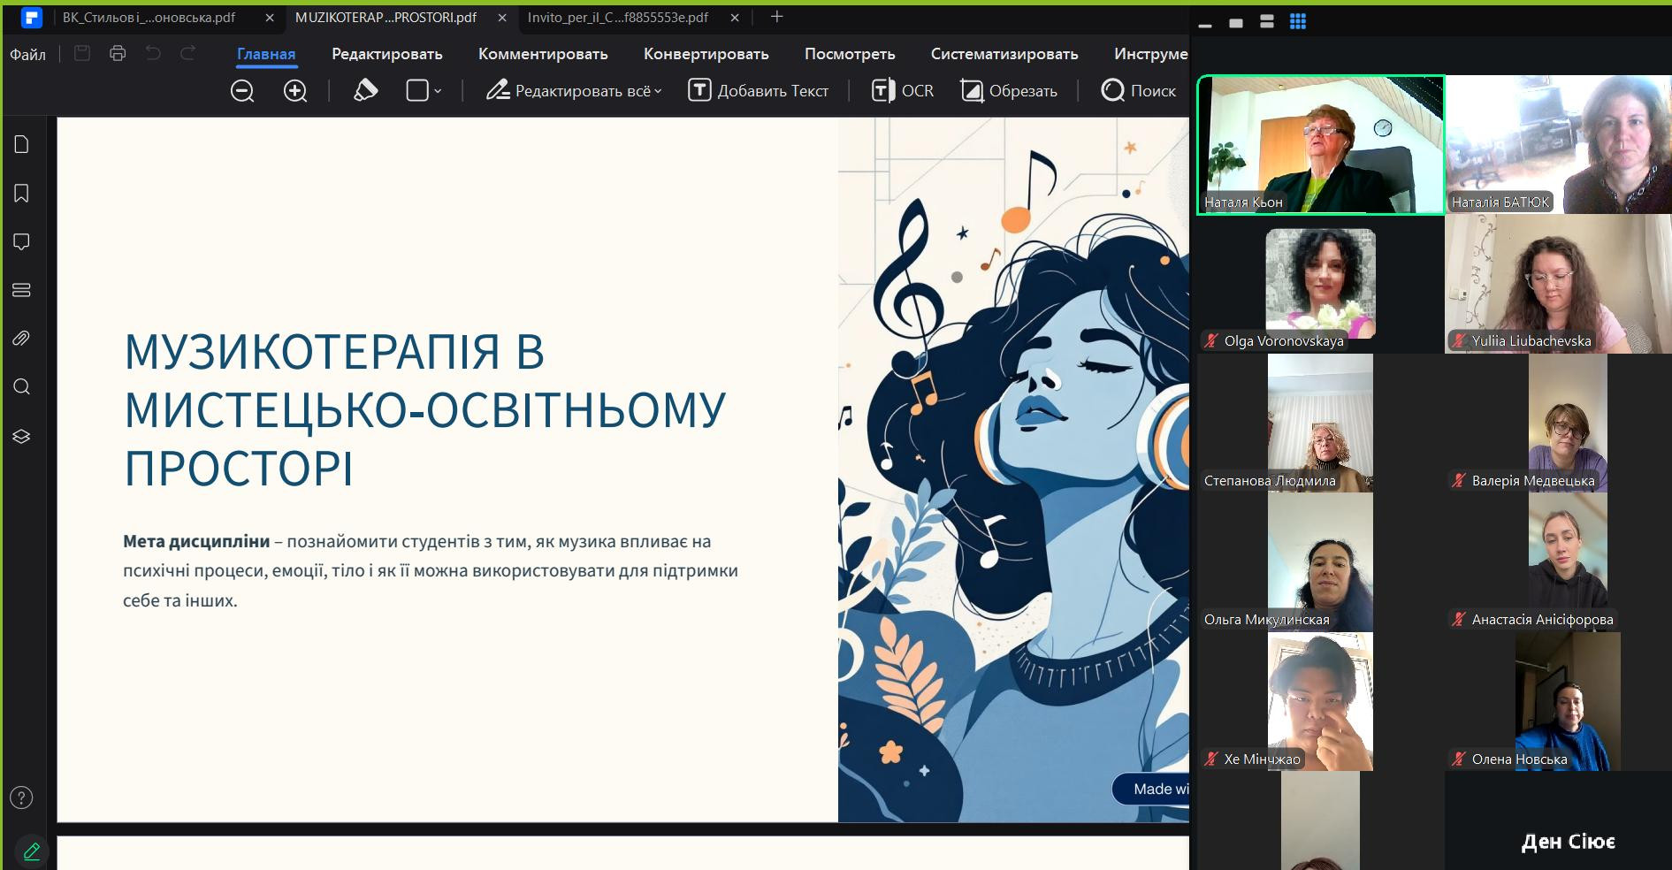The height and width of the screenshot is (870, 1672).
Task: Open a new tab with plus button
Action: tap(776, 17)
